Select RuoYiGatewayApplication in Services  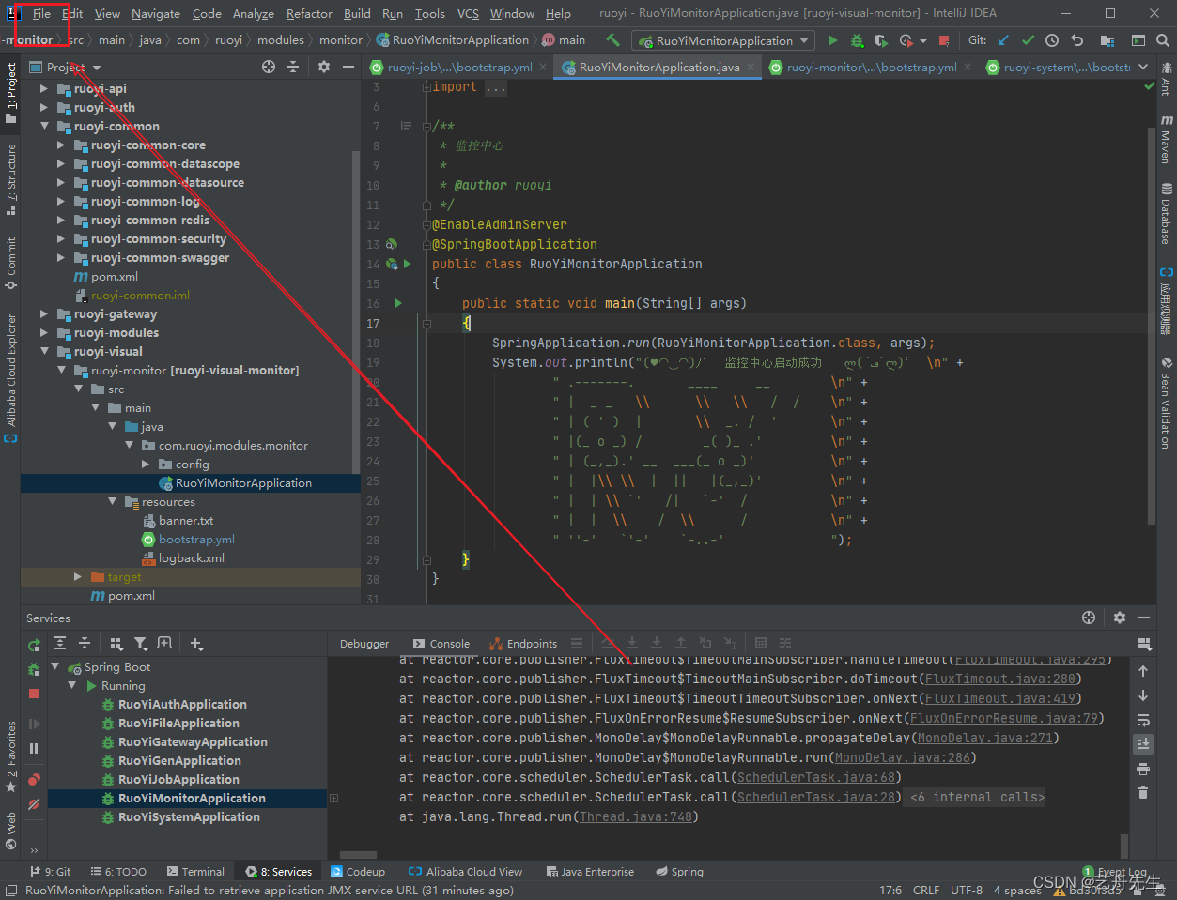click(x=193, y=741)
